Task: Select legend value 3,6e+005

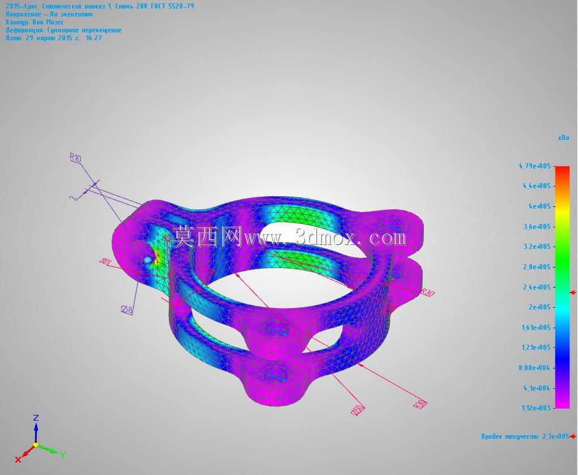Action: tap(537, 226)
